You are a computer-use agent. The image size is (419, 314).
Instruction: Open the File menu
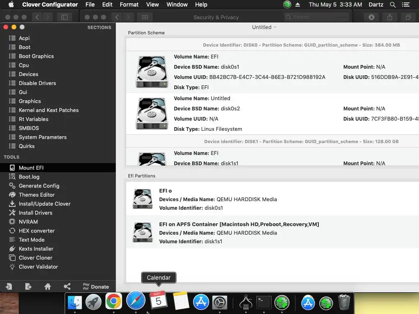coord(90,4)
